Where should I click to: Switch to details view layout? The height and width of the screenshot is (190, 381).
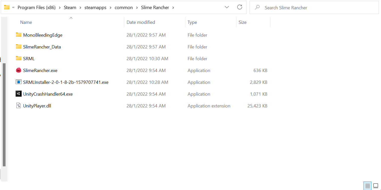click(x=367, y=186)
